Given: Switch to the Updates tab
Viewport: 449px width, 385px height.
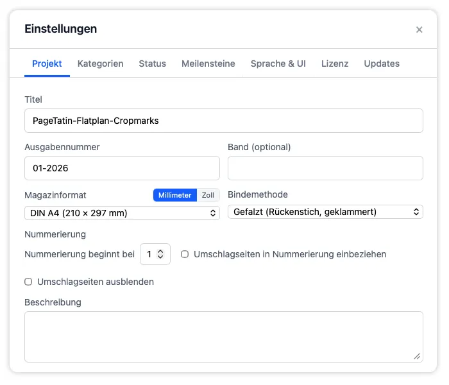Looking at the screenshot, I should tap(382, 64).
